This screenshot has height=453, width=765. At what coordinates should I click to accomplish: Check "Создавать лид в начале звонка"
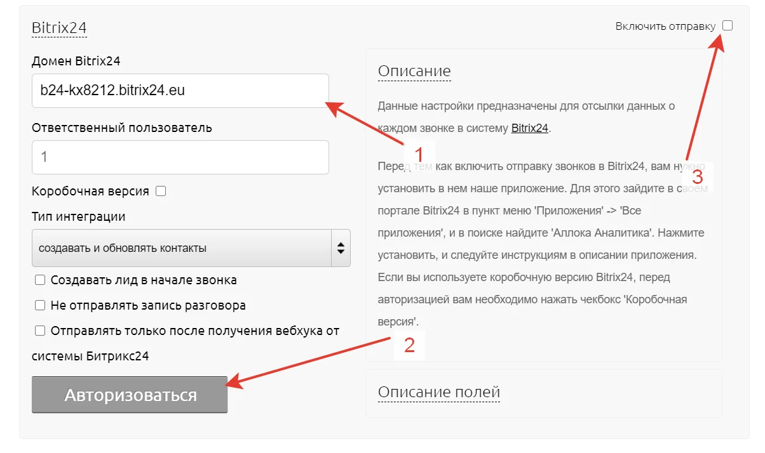click(40, 280)
